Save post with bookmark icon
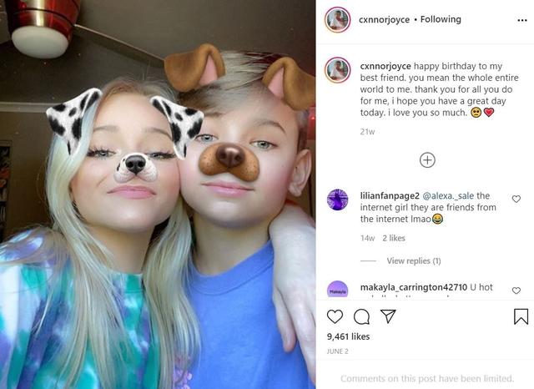The width and height of the screenshot is (534, 389). (x=521, y=316)
